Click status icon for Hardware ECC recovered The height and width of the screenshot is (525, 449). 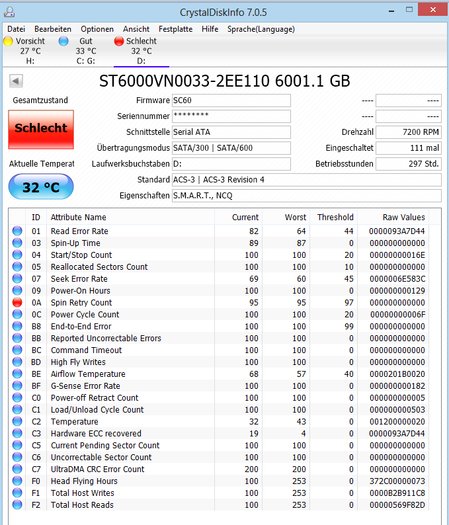(17, 433)
